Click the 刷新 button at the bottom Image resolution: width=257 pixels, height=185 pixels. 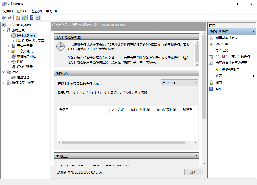(x=194, y=172)
